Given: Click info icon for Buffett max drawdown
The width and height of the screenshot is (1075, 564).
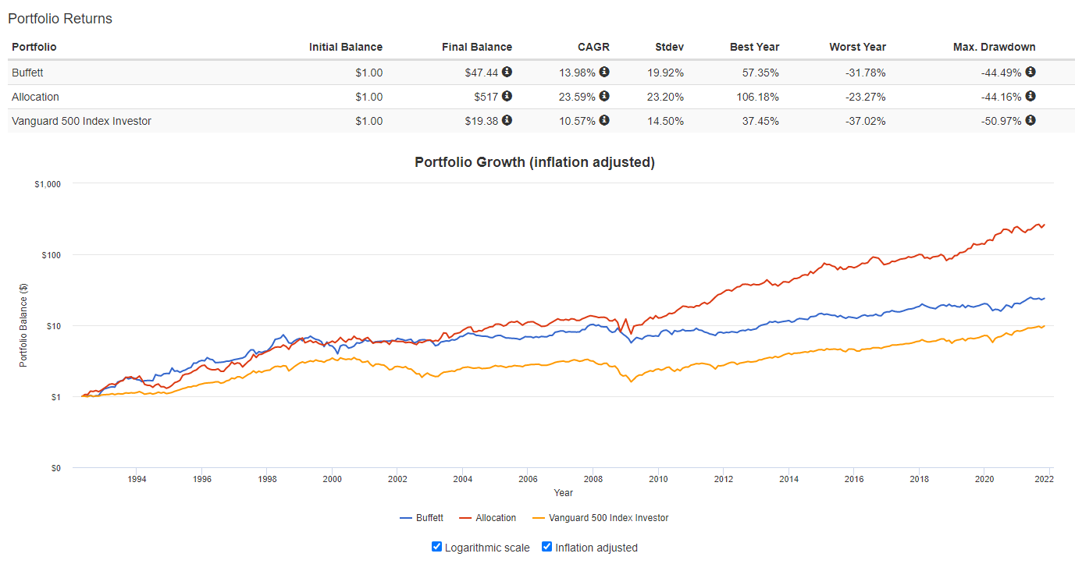Looking at the screenshot, I should [1031, 72].
